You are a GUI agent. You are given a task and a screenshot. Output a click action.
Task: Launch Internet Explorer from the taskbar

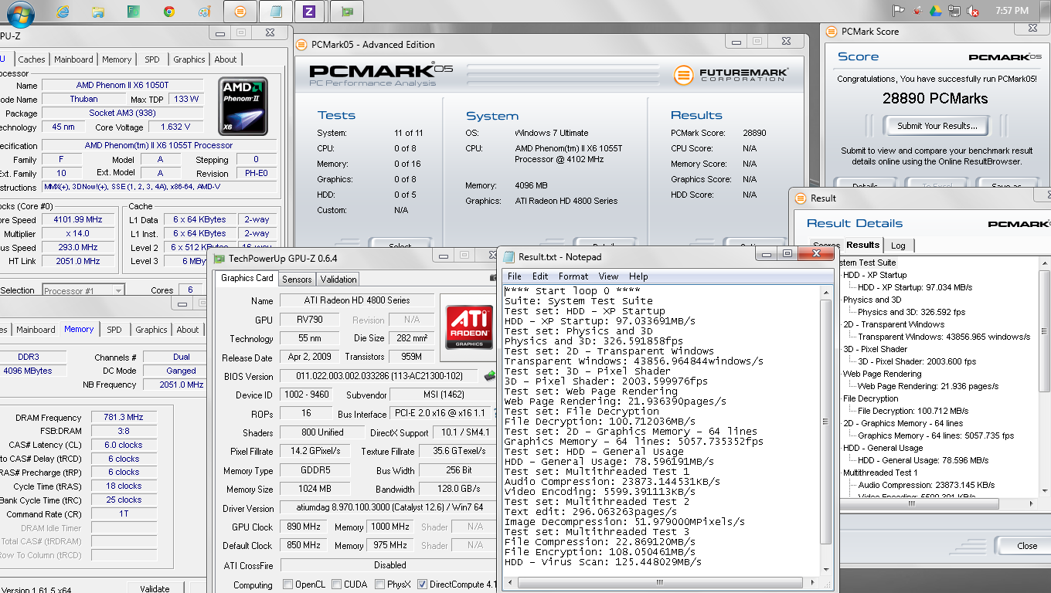[x=63, y=12]
